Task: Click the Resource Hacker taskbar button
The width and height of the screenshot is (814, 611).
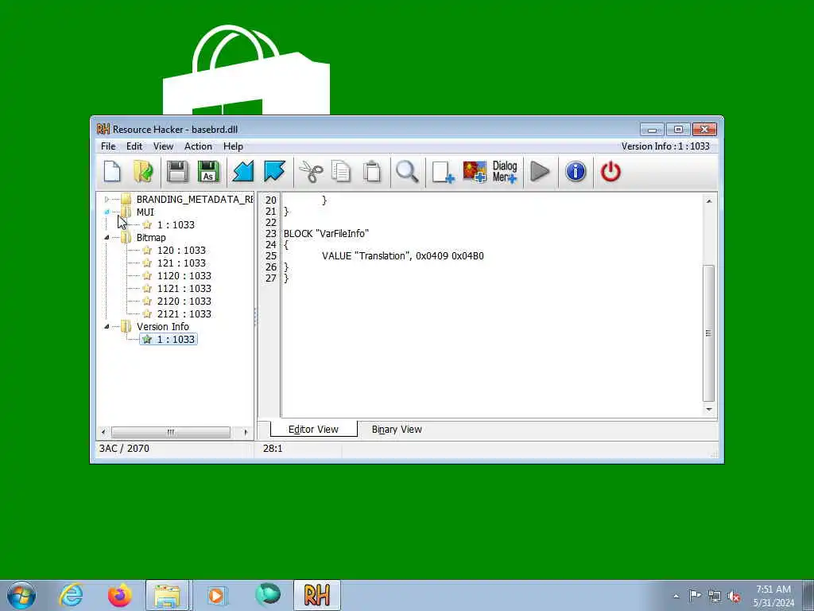Action: click(x=317, y=595)
